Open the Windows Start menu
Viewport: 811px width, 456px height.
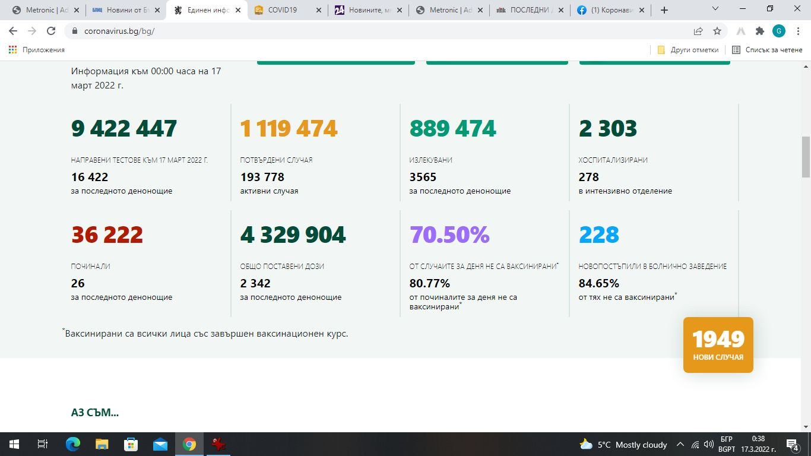(14, 444)
